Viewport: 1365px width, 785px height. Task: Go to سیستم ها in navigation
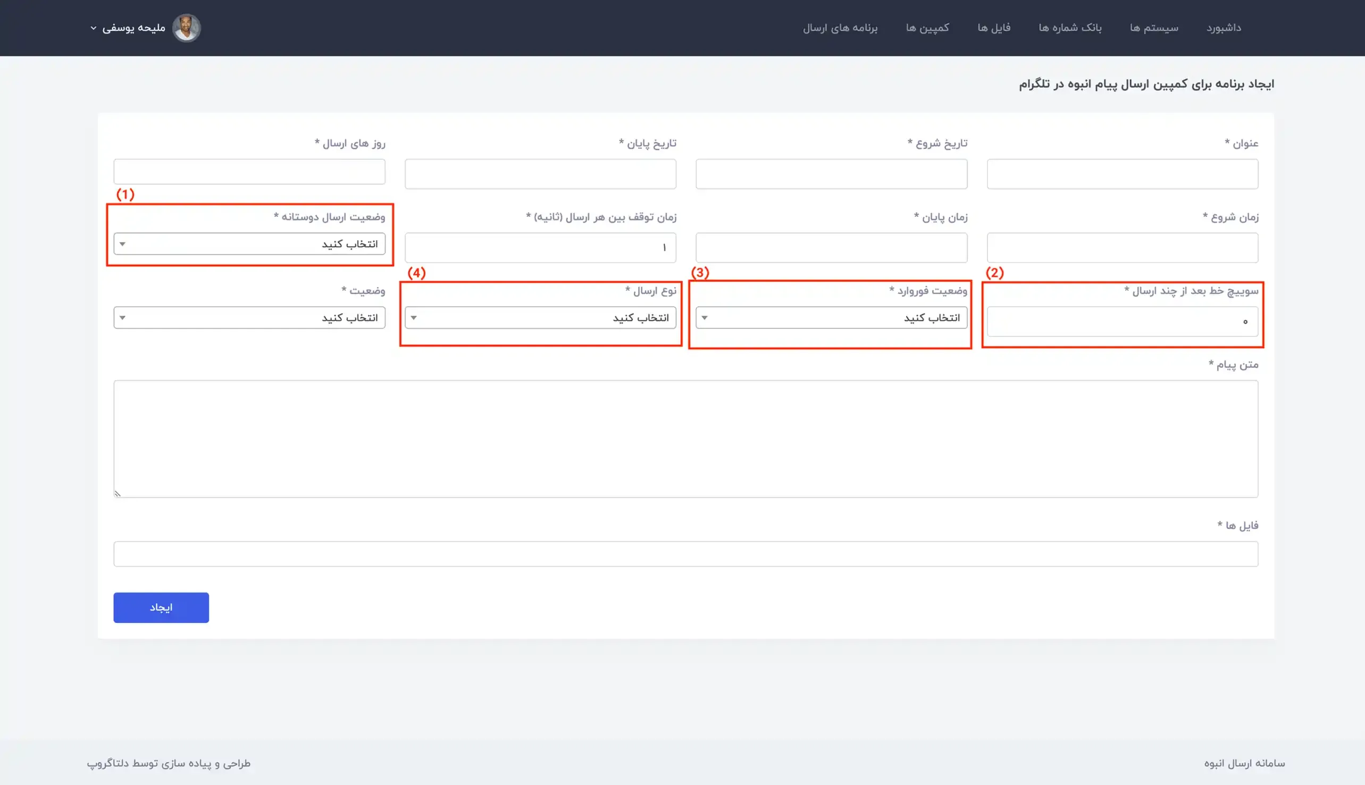click(x=1153, y=28)
